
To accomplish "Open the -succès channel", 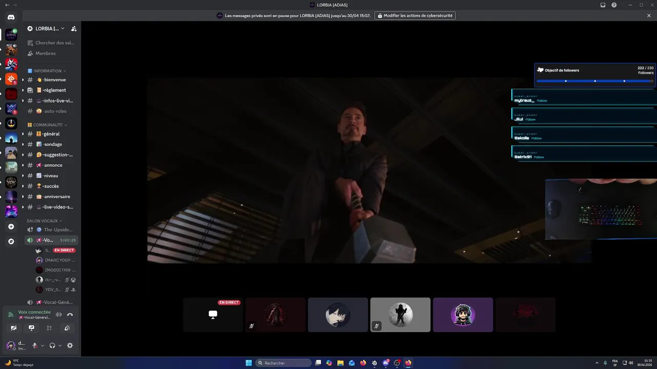I will (51, 186).
